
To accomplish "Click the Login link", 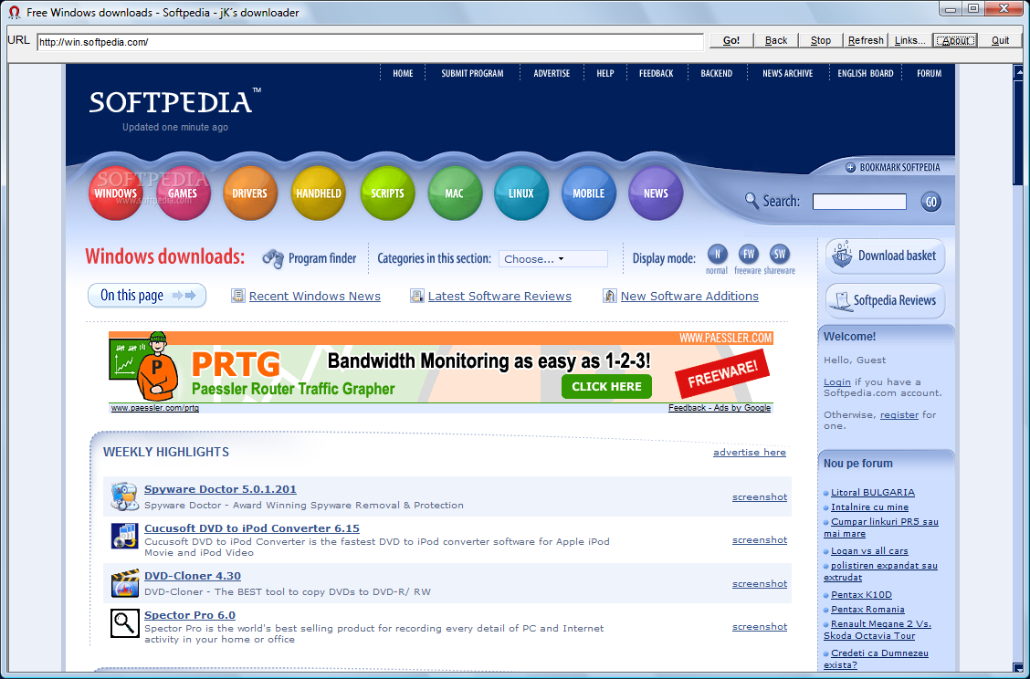I will [836, 382].
